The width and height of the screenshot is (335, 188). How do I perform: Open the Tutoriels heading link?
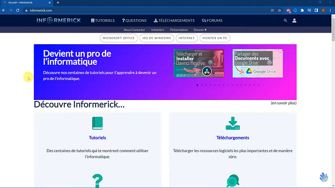pyautogui.click(x=97, y=138)
